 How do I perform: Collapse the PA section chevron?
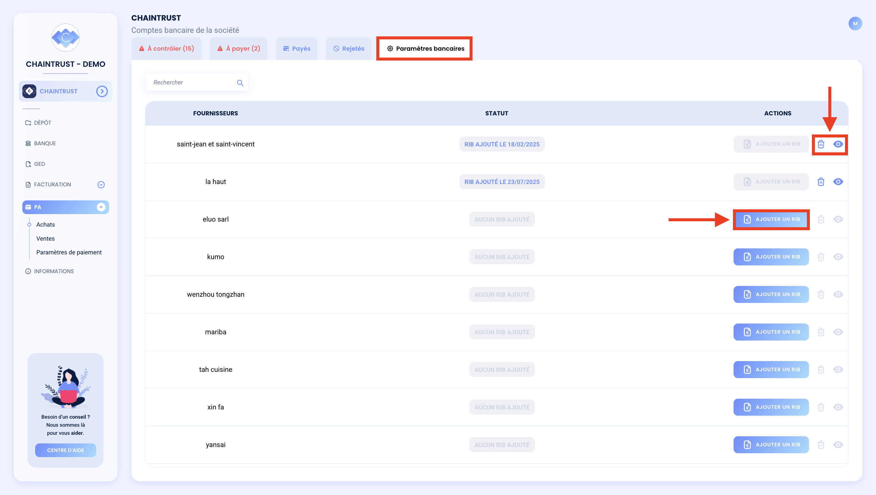[101, 207]
